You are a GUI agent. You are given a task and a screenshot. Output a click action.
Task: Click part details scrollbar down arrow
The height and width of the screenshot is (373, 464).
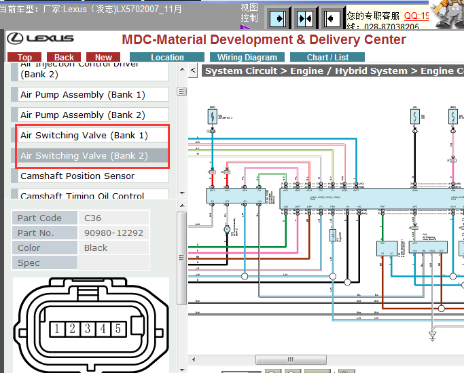click(x=182, y=370)
